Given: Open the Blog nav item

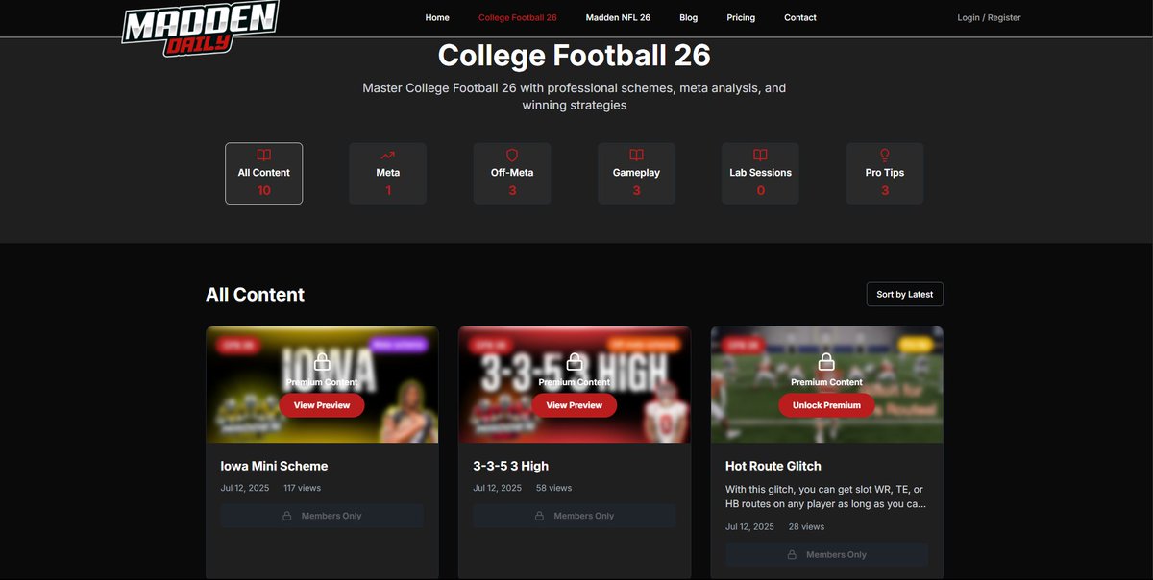Looking at the screenshot, I should (x=688, y=17).
